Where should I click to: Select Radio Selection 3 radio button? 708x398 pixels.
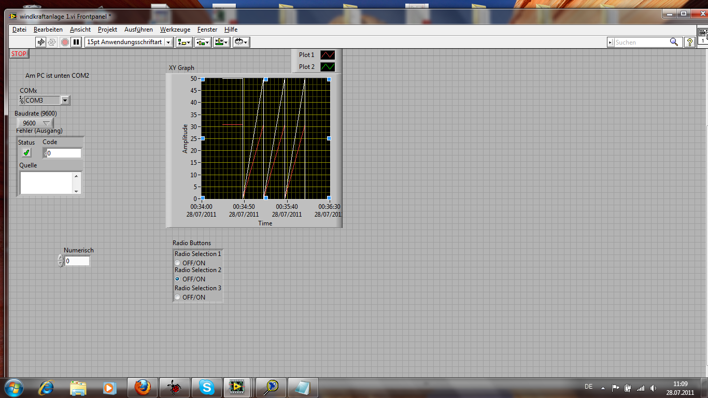point(177,297)
